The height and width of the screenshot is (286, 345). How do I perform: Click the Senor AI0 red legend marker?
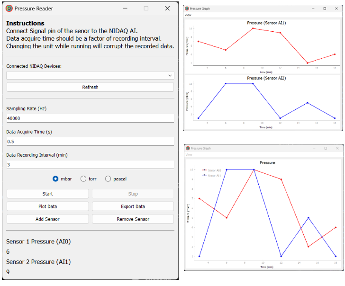204,170
